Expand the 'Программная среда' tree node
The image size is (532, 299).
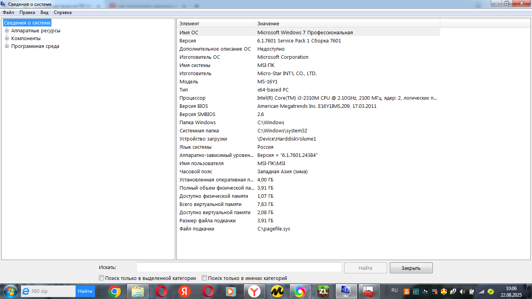coord(7,46)
